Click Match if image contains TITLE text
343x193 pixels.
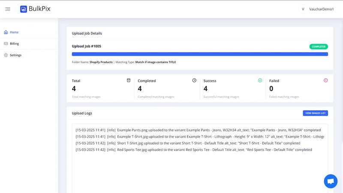pos(156,62)
